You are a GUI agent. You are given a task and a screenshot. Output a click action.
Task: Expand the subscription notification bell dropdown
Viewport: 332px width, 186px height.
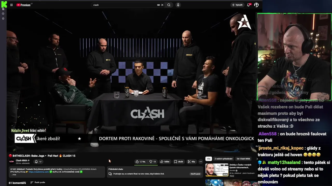pyautogui.click(x=38, y=162)
